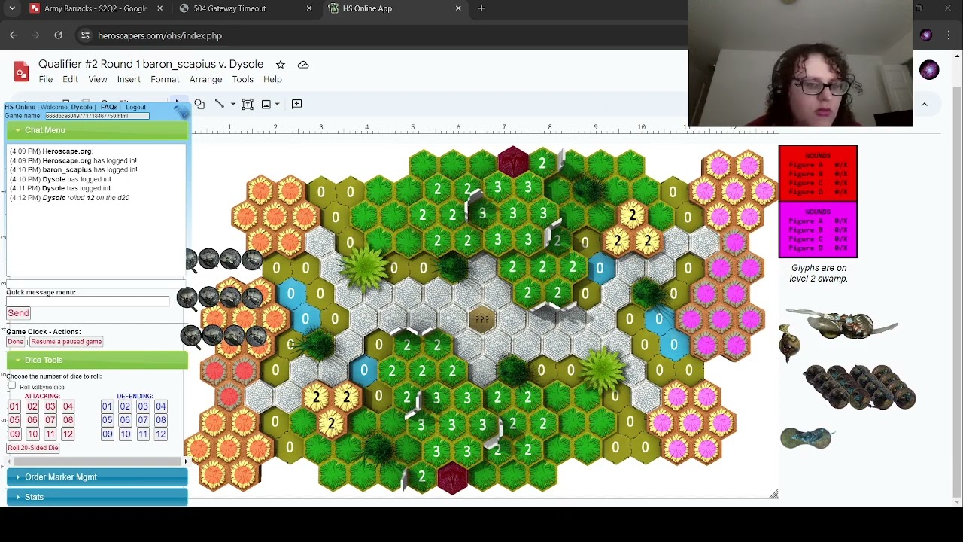Screen dimensions: 963x542
Task: Open the Tools menu
Action: [x=242, y=79]
